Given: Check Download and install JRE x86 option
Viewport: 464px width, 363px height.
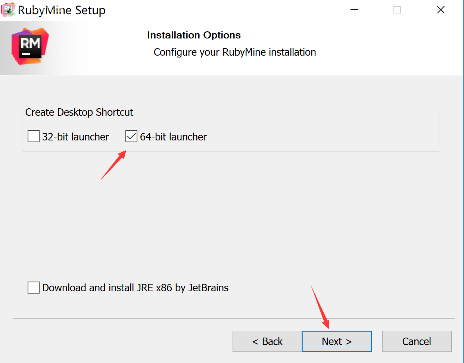Looking at the screenshot, I should click(34, 288).
